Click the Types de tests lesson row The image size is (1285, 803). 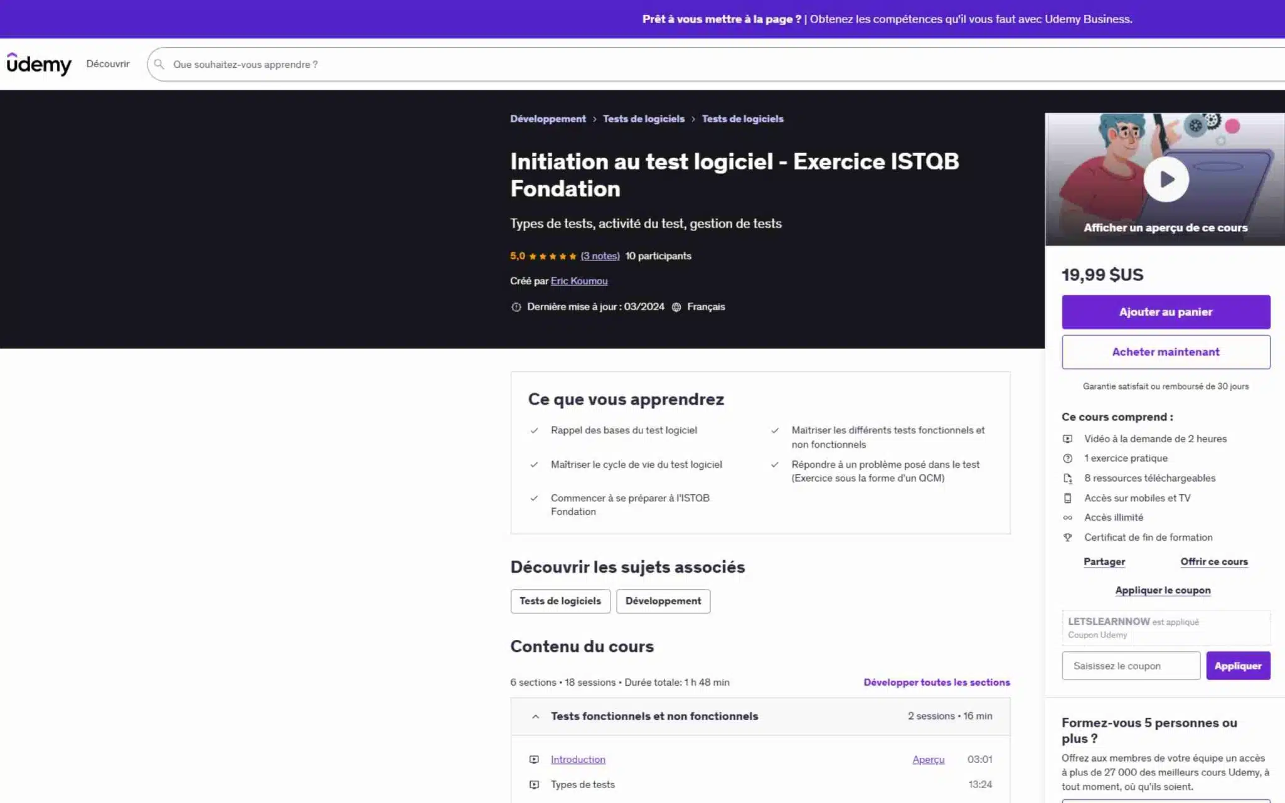pos(760,784)
